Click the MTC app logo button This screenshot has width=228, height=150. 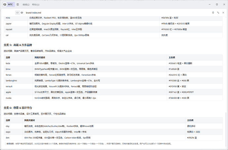(9, 5)
